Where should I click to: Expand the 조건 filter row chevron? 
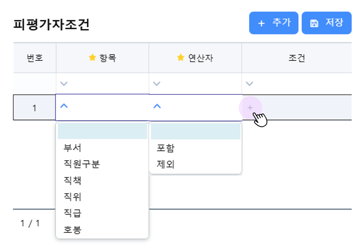[249, 84]
